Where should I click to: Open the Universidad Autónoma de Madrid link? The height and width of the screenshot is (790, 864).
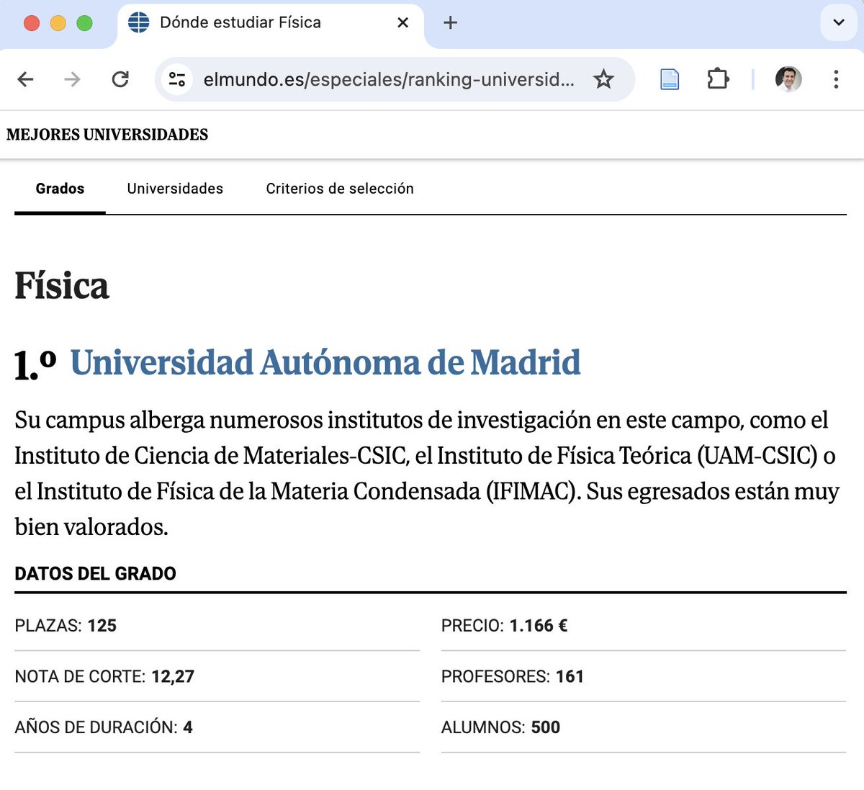click(325, 362)
